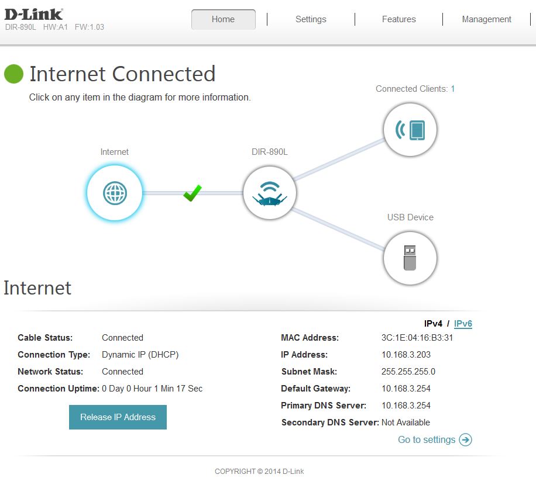Click the DIR-890L label above the router
Screen dimensions: 536x478
click(270, 152)
